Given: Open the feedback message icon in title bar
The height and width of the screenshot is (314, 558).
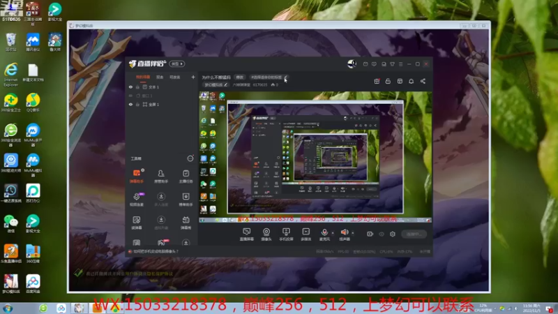Looking at the screenshot, I should (374, 64).
